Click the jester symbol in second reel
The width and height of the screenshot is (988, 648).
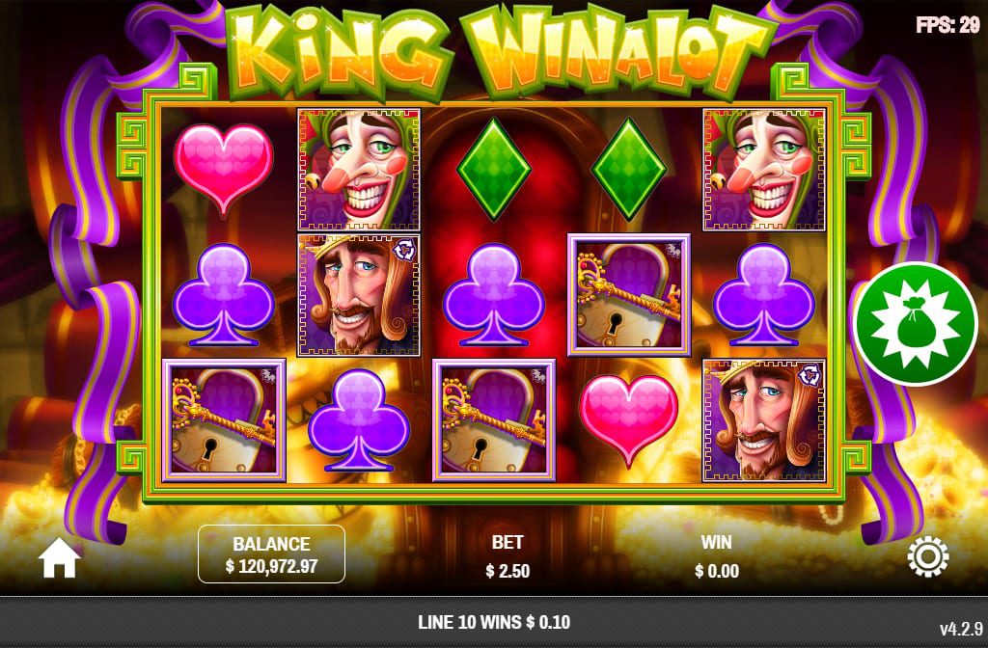pos(359,170)
